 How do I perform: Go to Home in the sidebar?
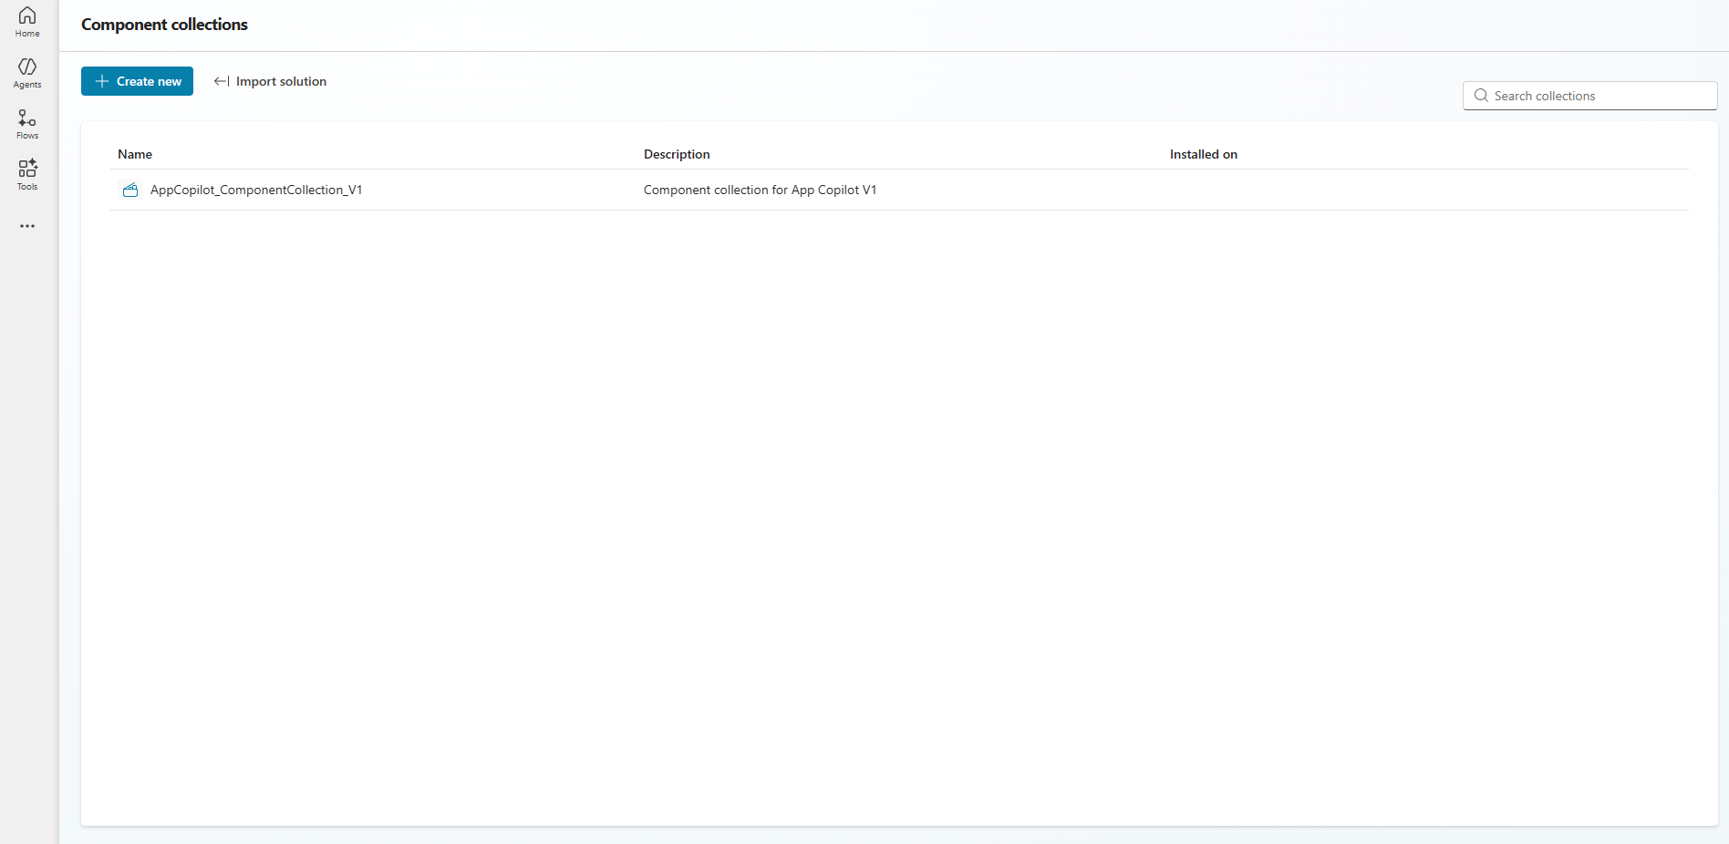(27, 22)
